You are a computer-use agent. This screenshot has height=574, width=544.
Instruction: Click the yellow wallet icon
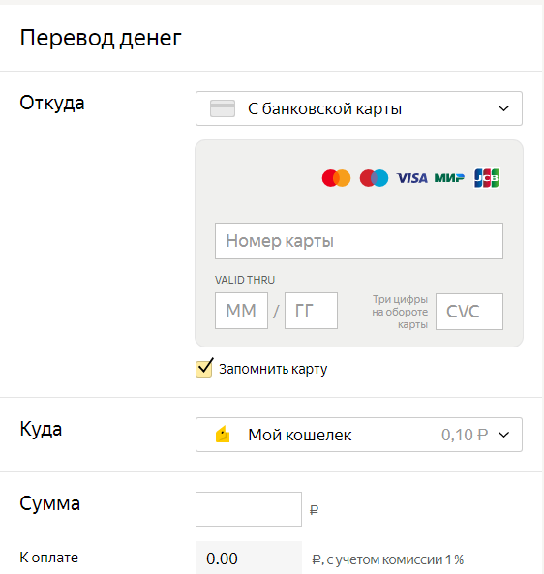coord(223,435)
